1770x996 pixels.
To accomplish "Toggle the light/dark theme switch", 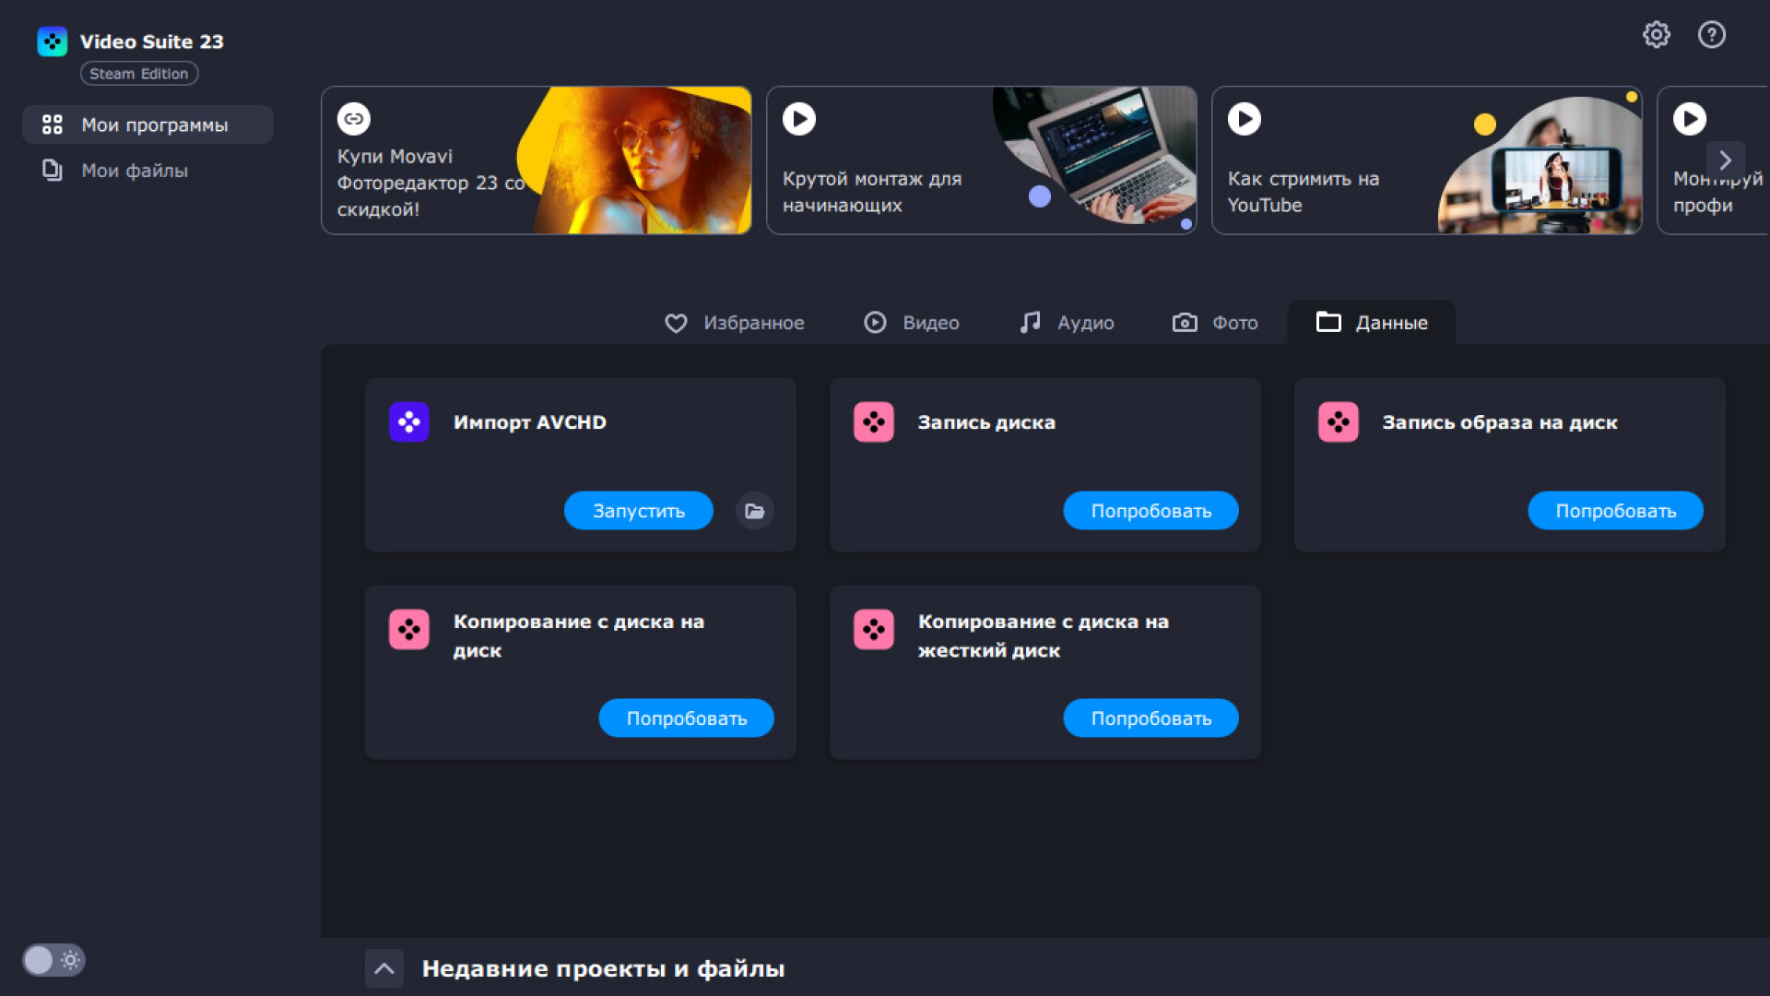I will (x=53, y=960).
